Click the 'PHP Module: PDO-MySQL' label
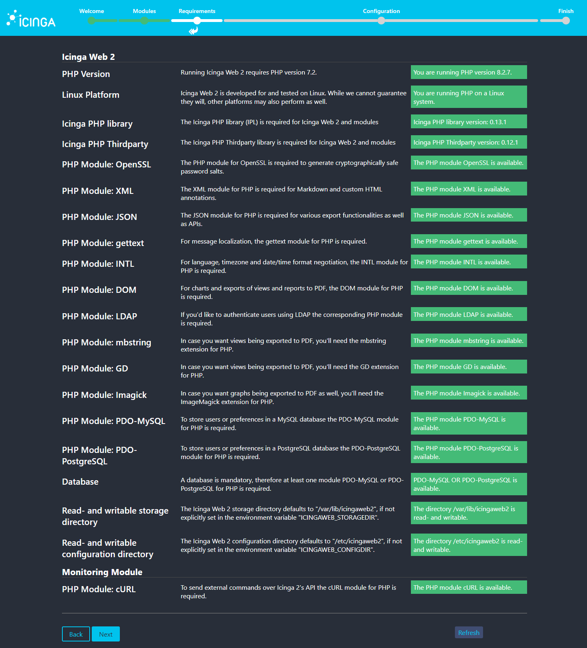 pyautogui.click(x=114, y=421)
